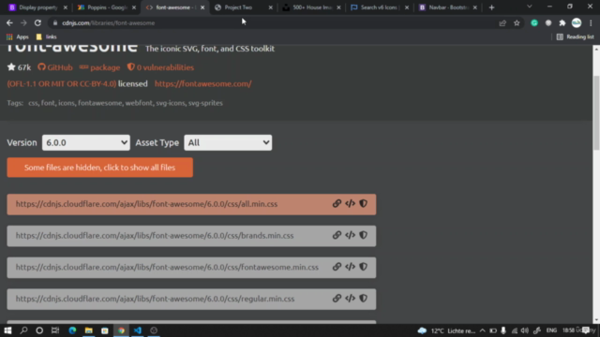Copy SRI shield icon for regular.min.css
The height and width of the screenshot is (337, 600).
click(363, 299)
